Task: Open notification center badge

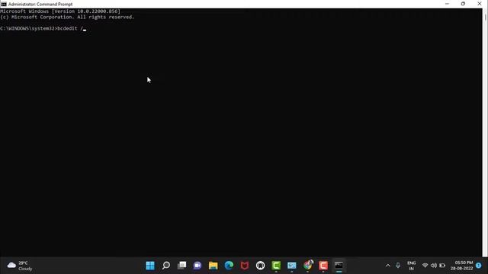Action: click(x=479, y=266)
